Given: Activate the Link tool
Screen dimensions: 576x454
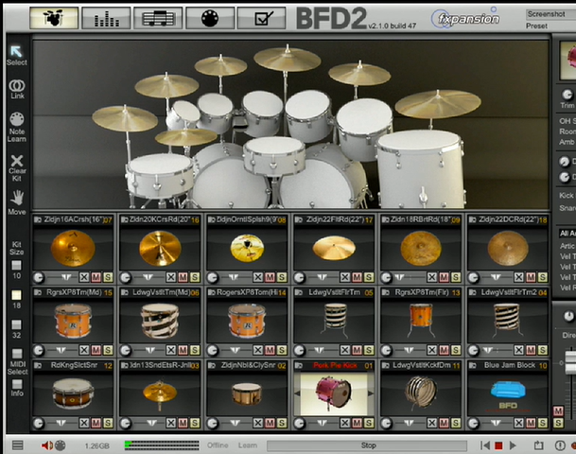Looking at the screenshot, I should click(x=16, y=89).
